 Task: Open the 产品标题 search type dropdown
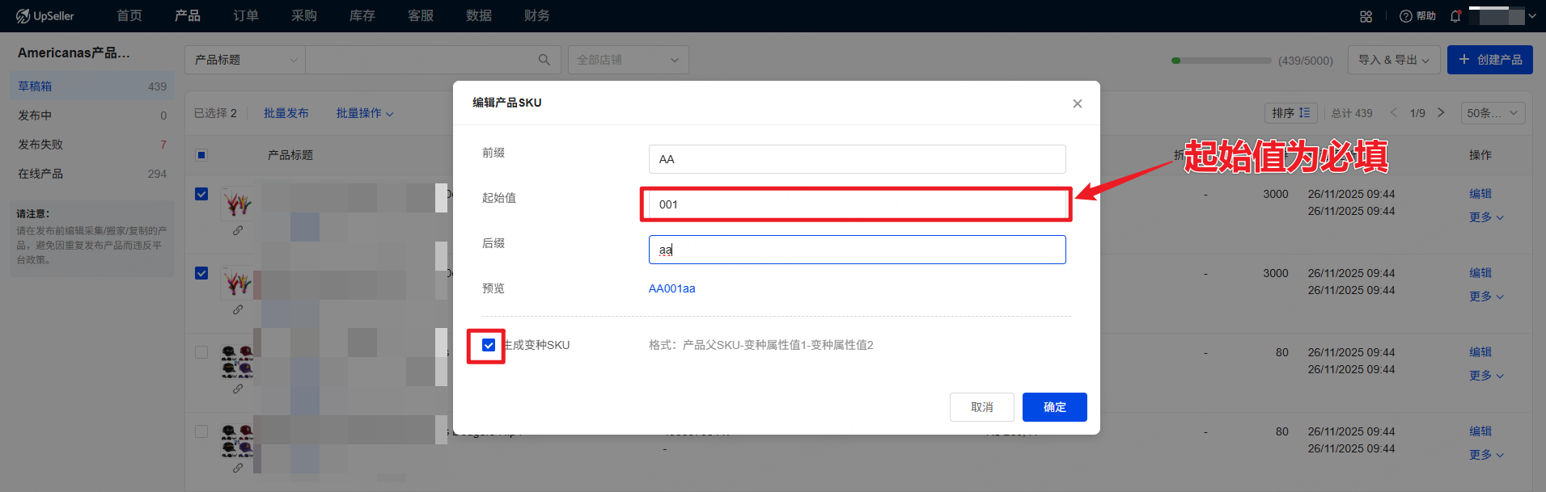tap(244, 60)
